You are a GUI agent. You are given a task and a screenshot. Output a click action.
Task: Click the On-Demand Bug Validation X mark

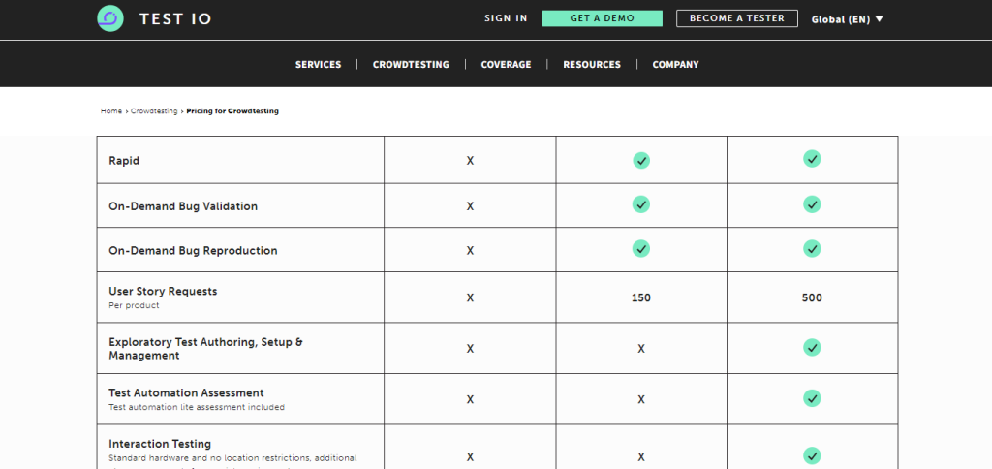pos(470,206)
